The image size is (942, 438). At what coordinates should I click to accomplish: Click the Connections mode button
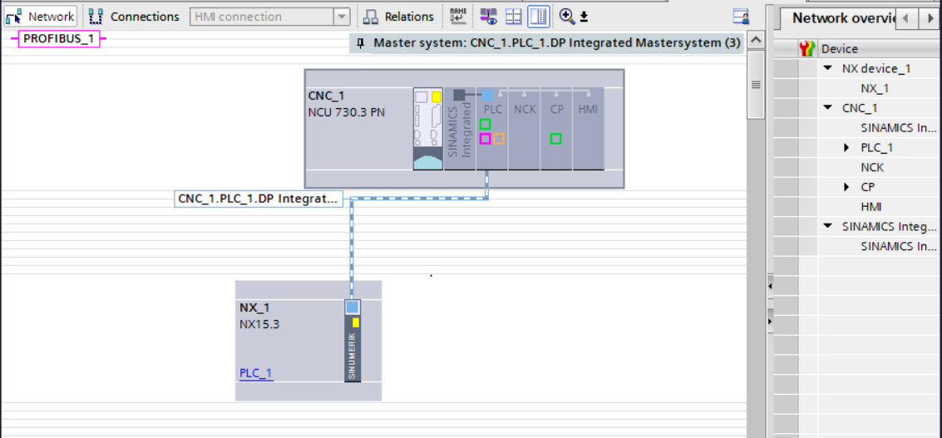134,17
